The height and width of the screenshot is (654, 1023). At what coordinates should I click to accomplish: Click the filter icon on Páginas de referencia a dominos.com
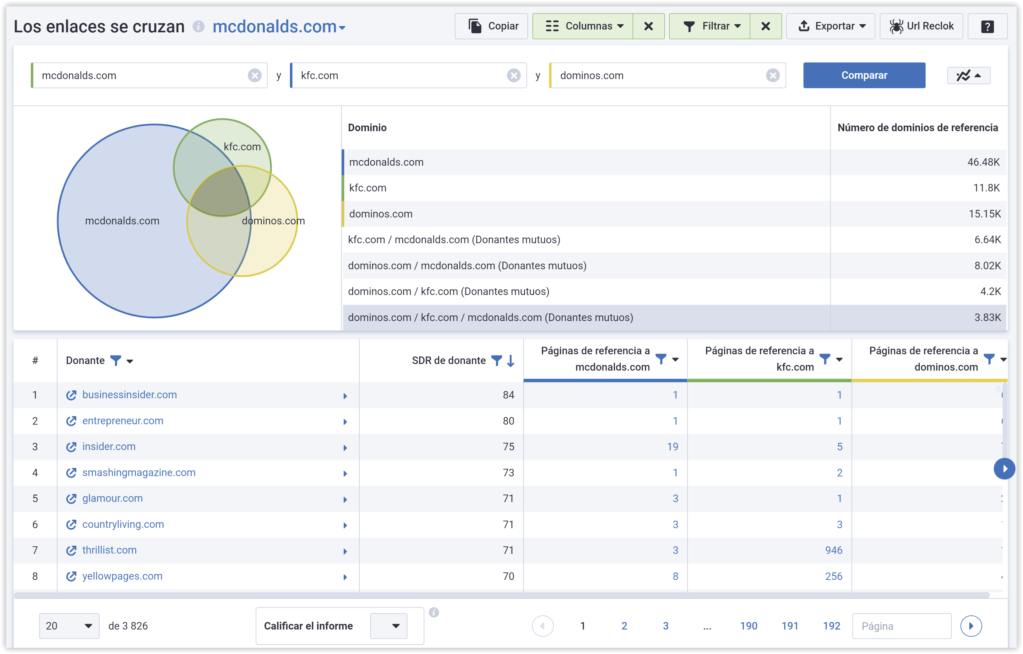point(990,359)
